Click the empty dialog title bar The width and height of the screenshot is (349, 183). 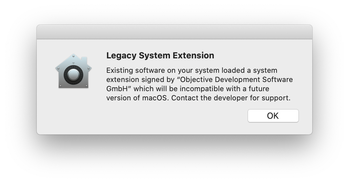coord(174,32)
